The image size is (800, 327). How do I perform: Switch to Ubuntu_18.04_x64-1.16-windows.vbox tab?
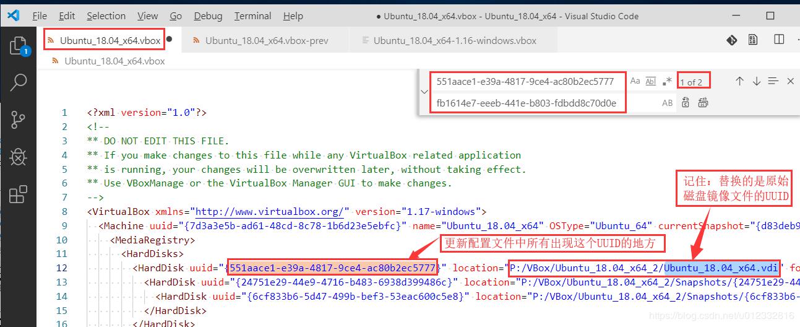(x=455, y=40)
